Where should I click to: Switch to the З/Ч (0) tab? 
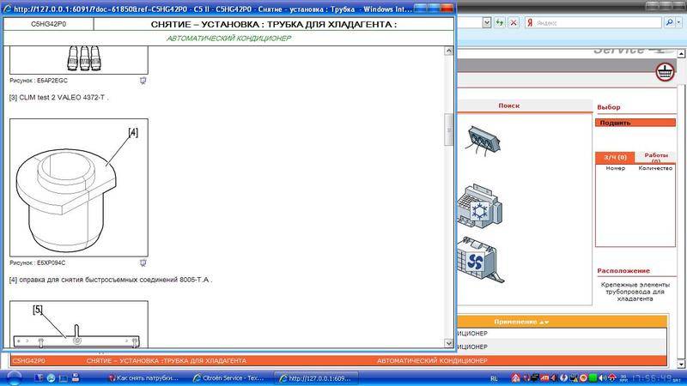point(615,158)
